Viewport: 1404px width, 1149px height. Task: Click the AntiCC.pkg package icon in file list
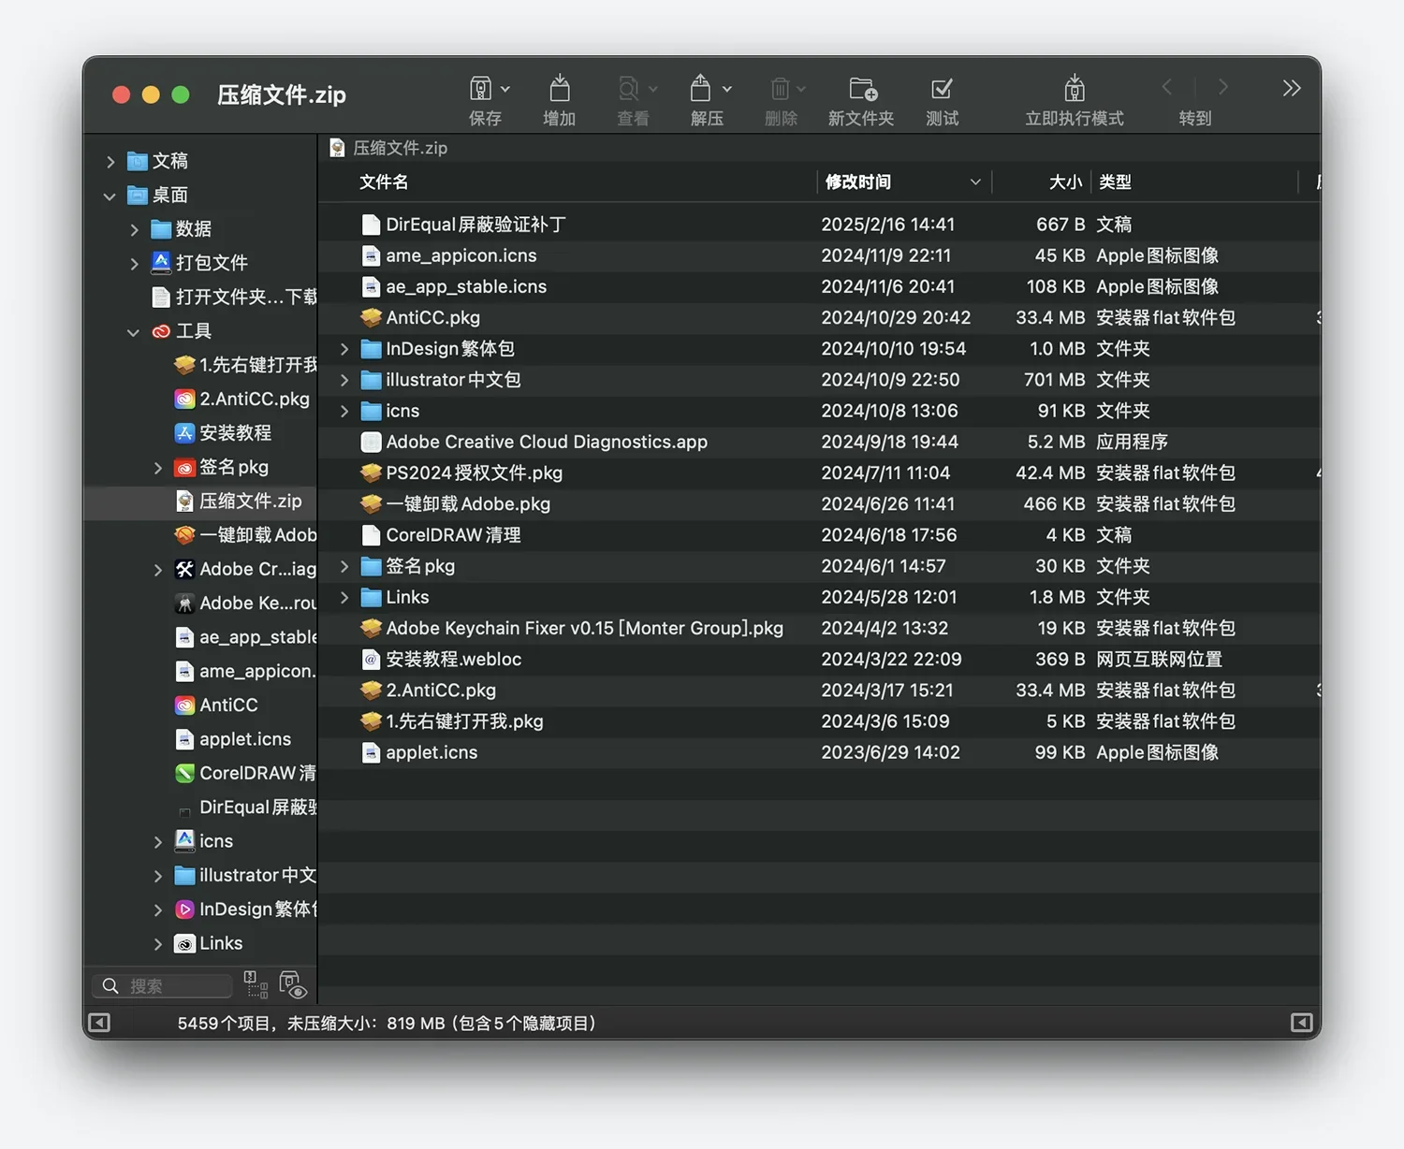tap(372, 317)
